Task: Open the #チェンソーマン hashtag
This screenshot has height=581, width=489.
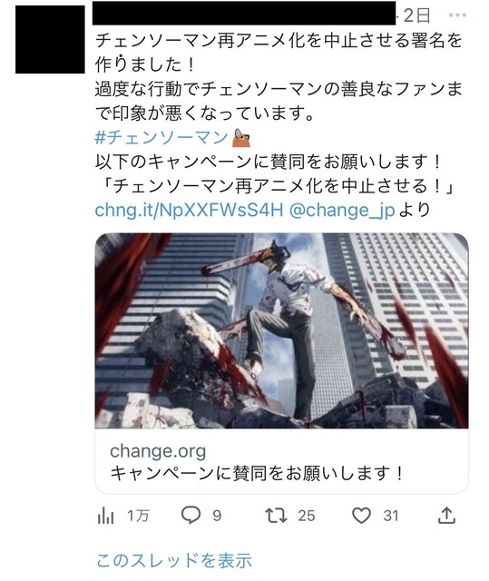Action: tap(161, 137)
